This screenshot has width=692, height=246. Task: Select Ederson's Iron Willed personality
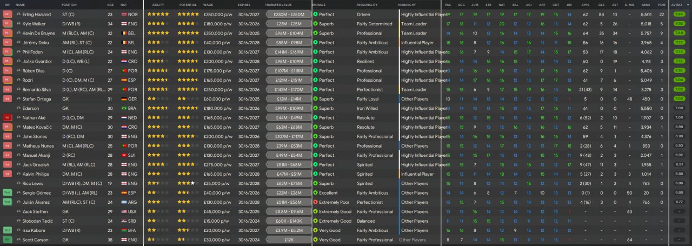coord(368,108)
